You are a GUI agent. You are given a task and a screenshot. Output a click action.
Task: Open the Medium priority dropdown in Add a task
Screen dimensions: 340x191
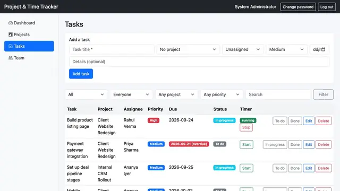pyautogui.click(x=286, y=49)
